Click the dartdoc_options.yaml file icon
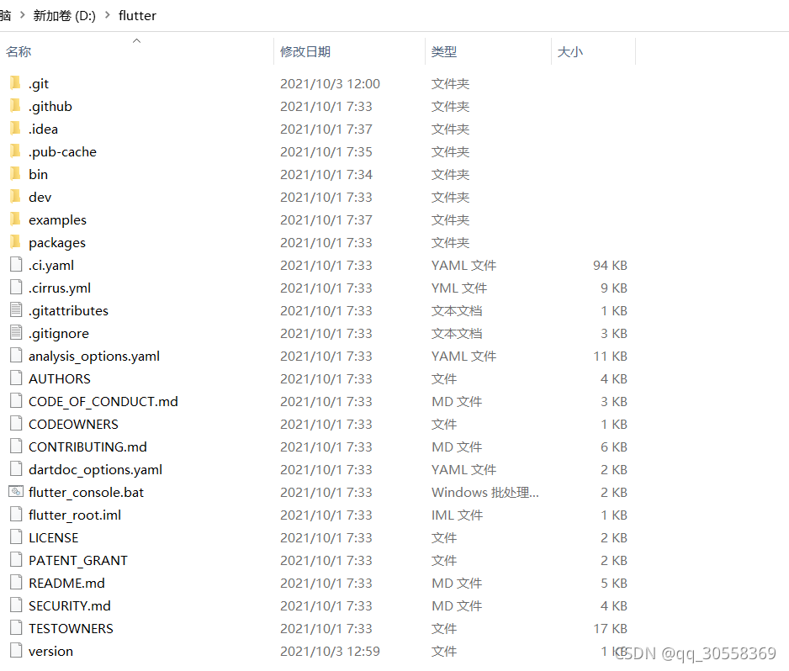The width and height of the screenshot is (789, 671). point(16,468)
